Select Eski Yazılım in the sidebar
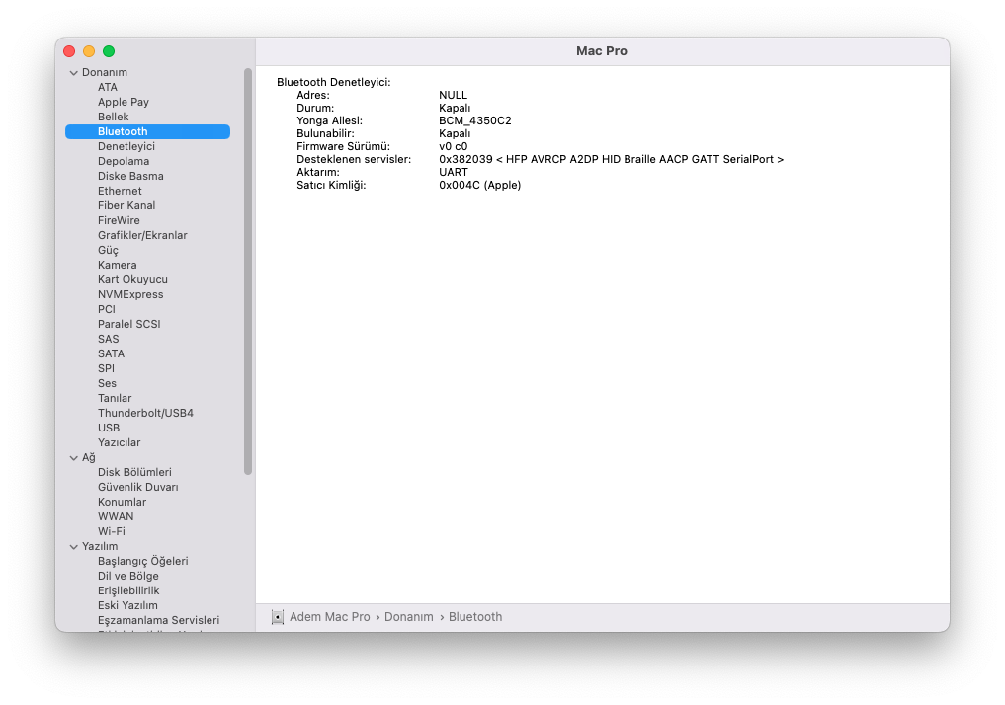 click(x=127, y=605)
